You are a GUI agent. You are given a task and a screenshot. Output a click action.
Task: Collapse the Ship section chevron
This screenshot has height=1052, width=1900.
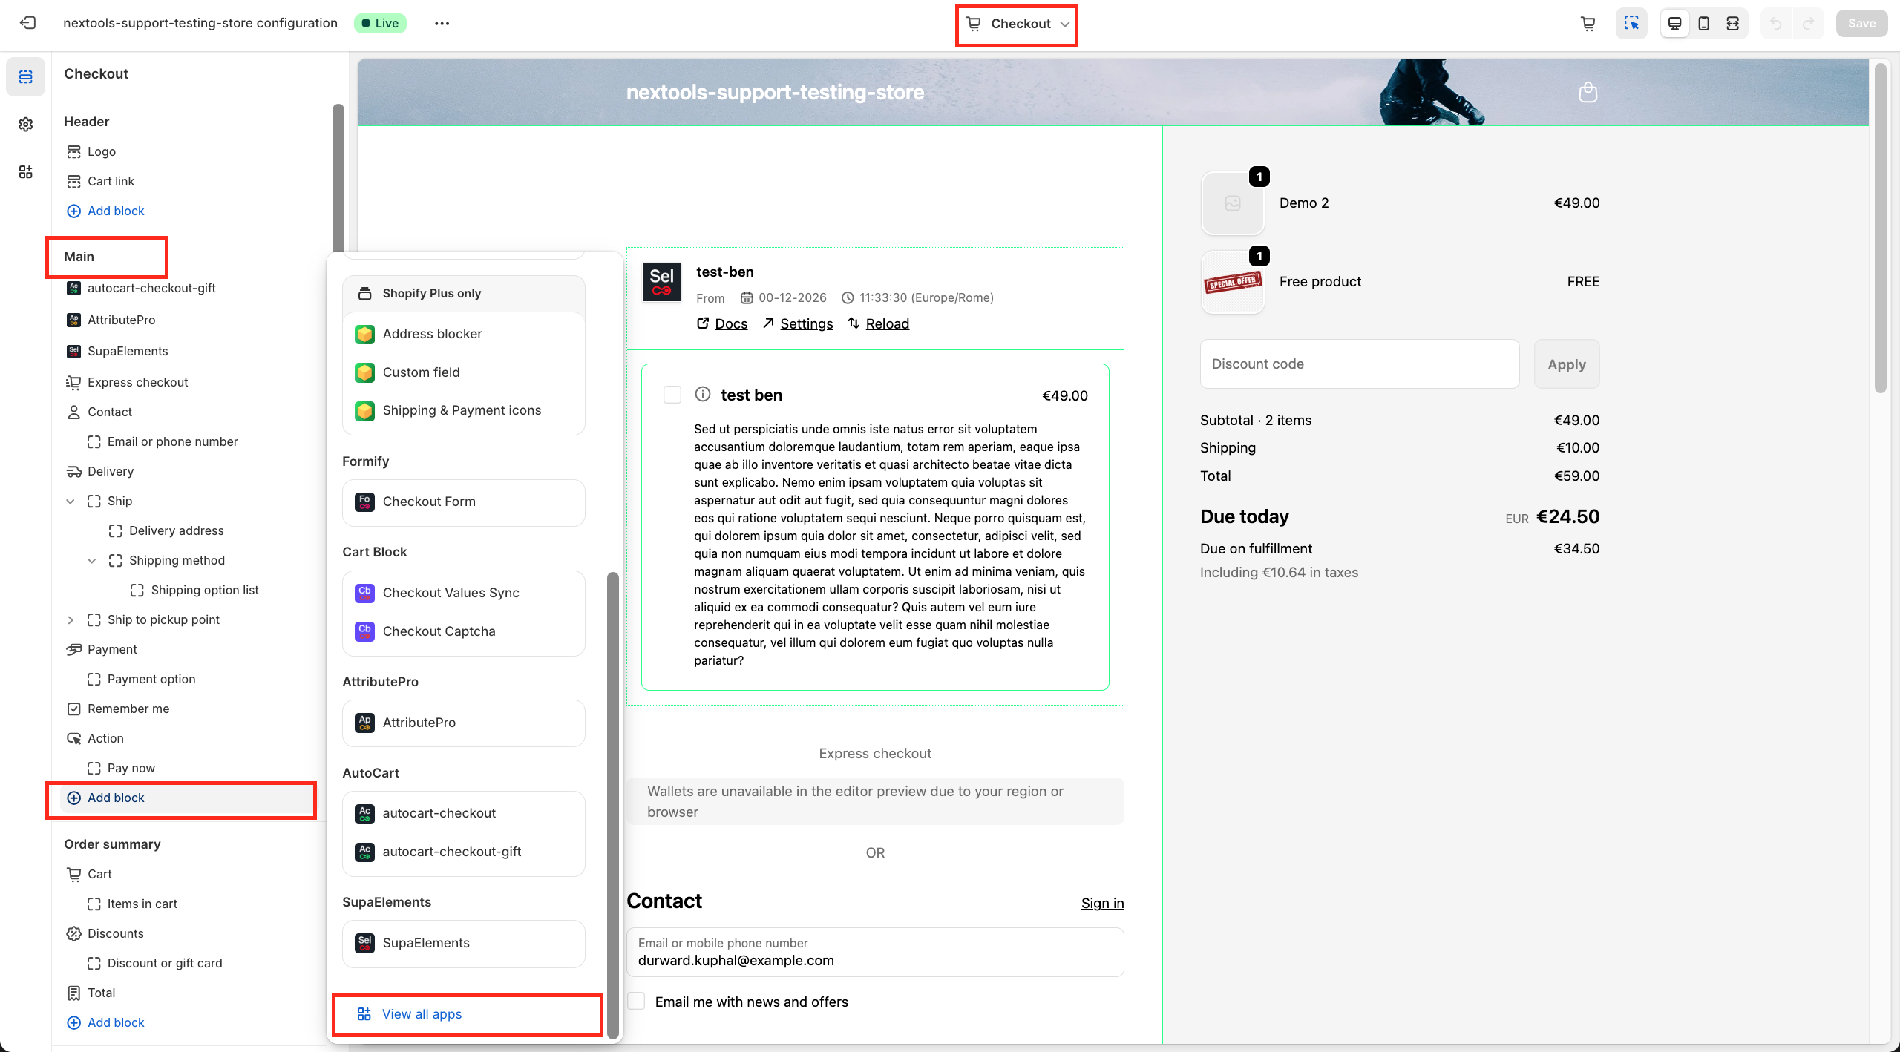tap(71, 501)
